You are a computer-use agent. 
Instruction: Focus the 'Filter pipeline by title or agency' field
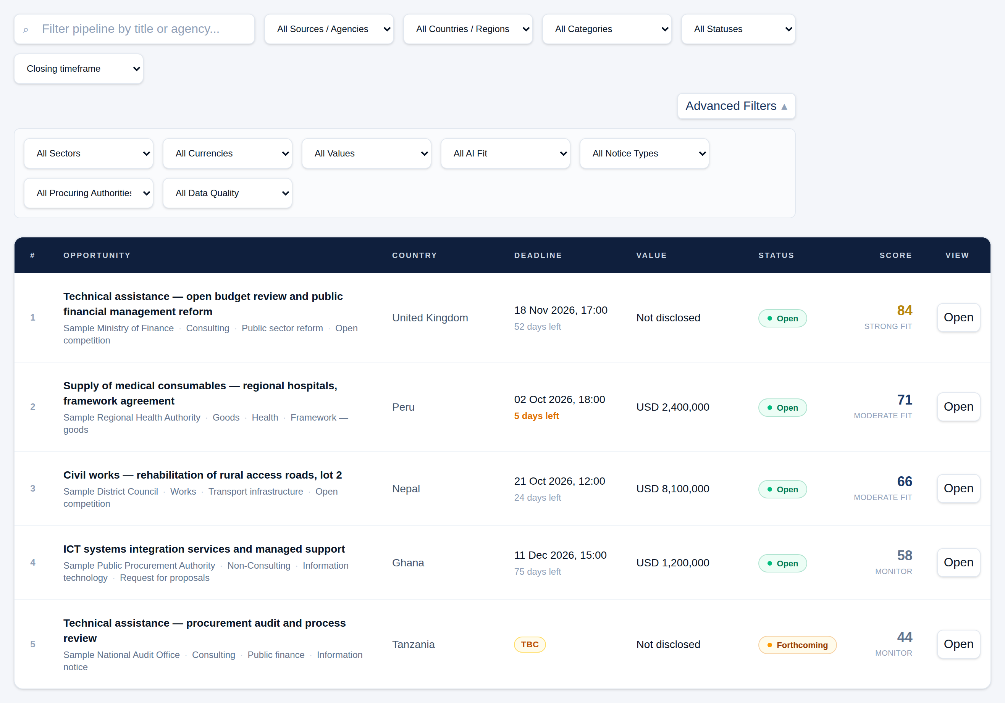pyautogui.click(x=134, y=29)
